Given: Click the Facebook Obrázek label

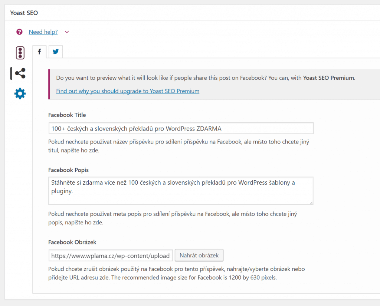Looking at the screenshot, I should (72, 242).
